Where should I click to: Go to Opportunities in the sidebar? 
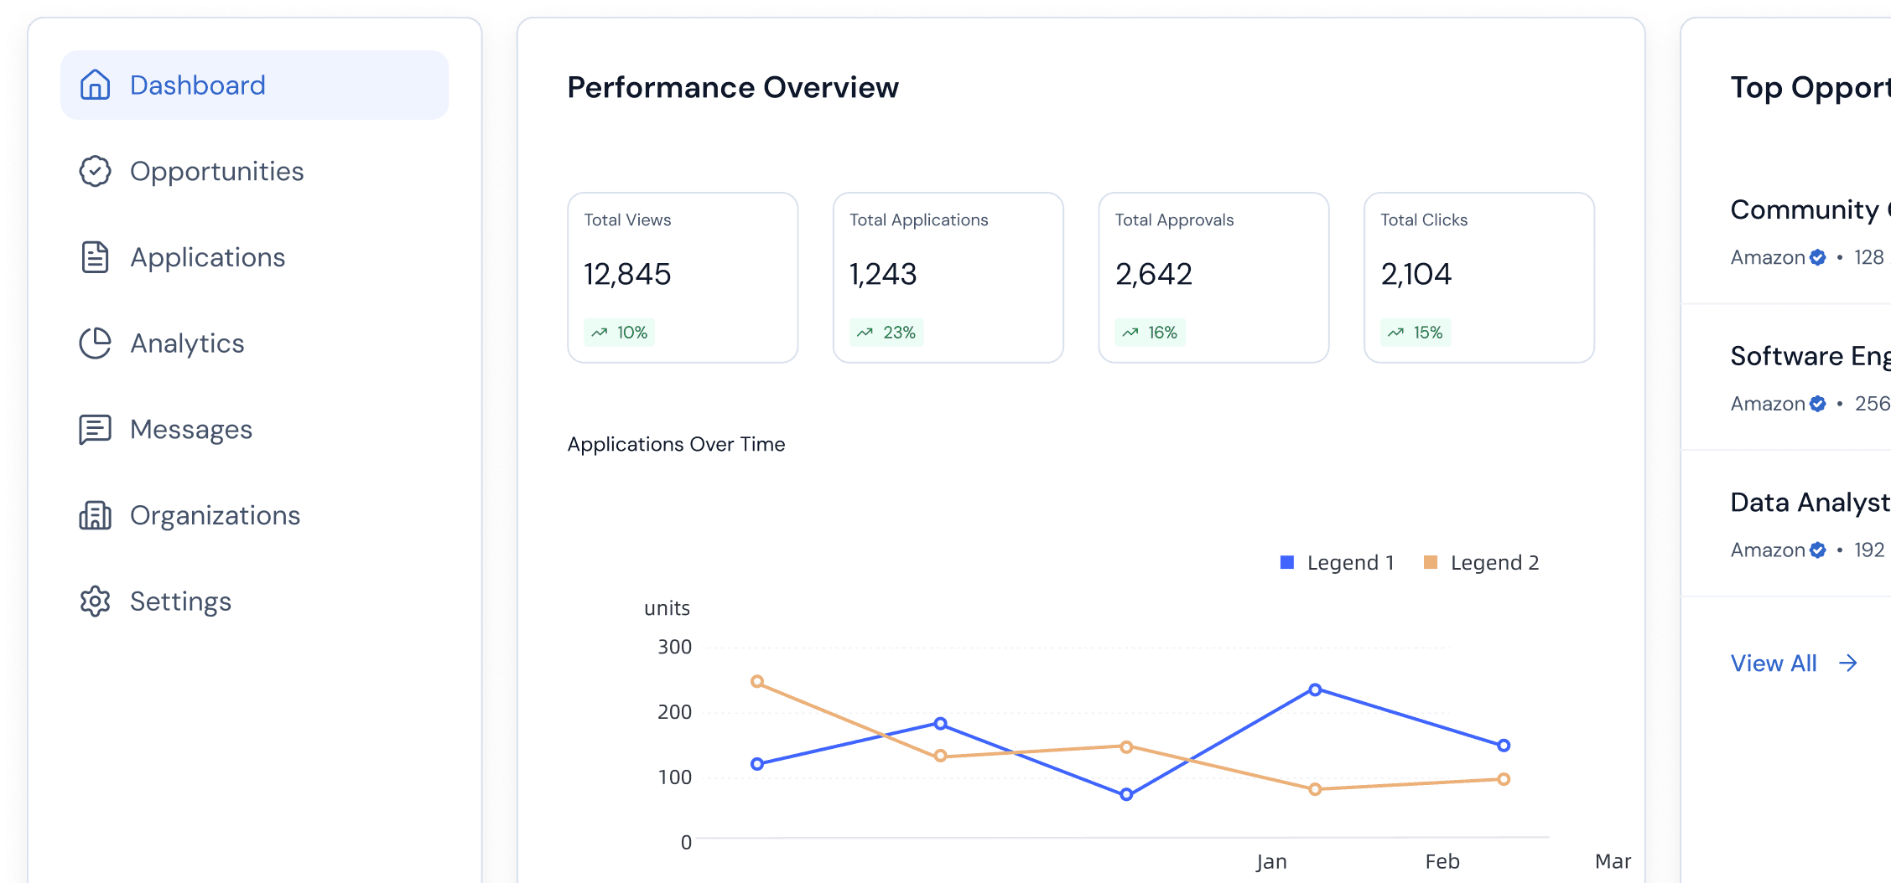(254, 171)
